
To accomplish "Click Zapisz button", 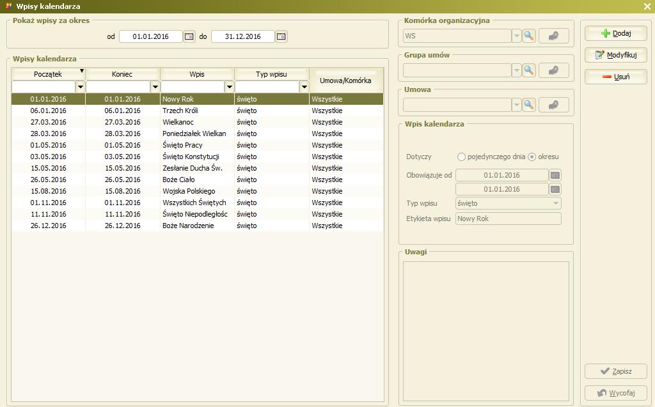I will pos(616,371).
